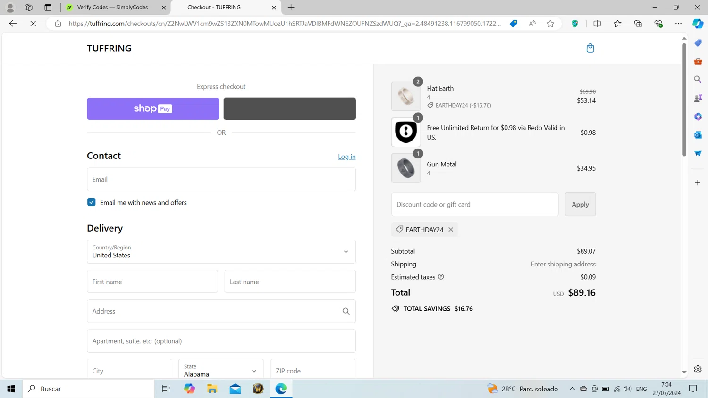
Task: Click the Apply discount button
Action: [x=580, y=204]
